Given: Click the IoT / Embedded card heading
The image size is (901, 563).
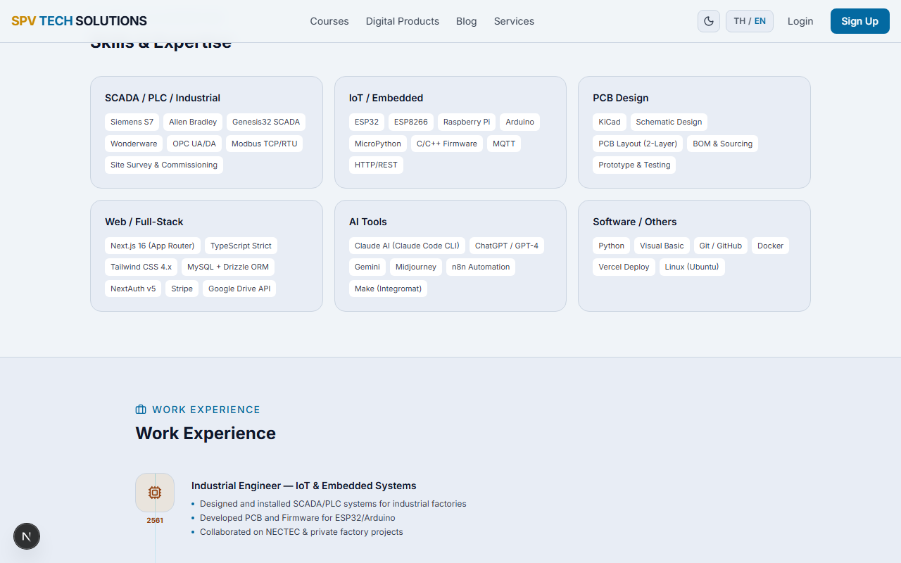Looking at the screenshot, I should 386,98.
